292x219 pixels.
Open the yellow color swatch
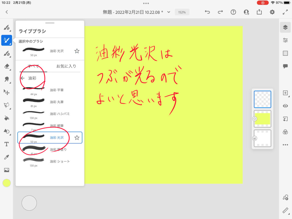click(x=7, y=183)
